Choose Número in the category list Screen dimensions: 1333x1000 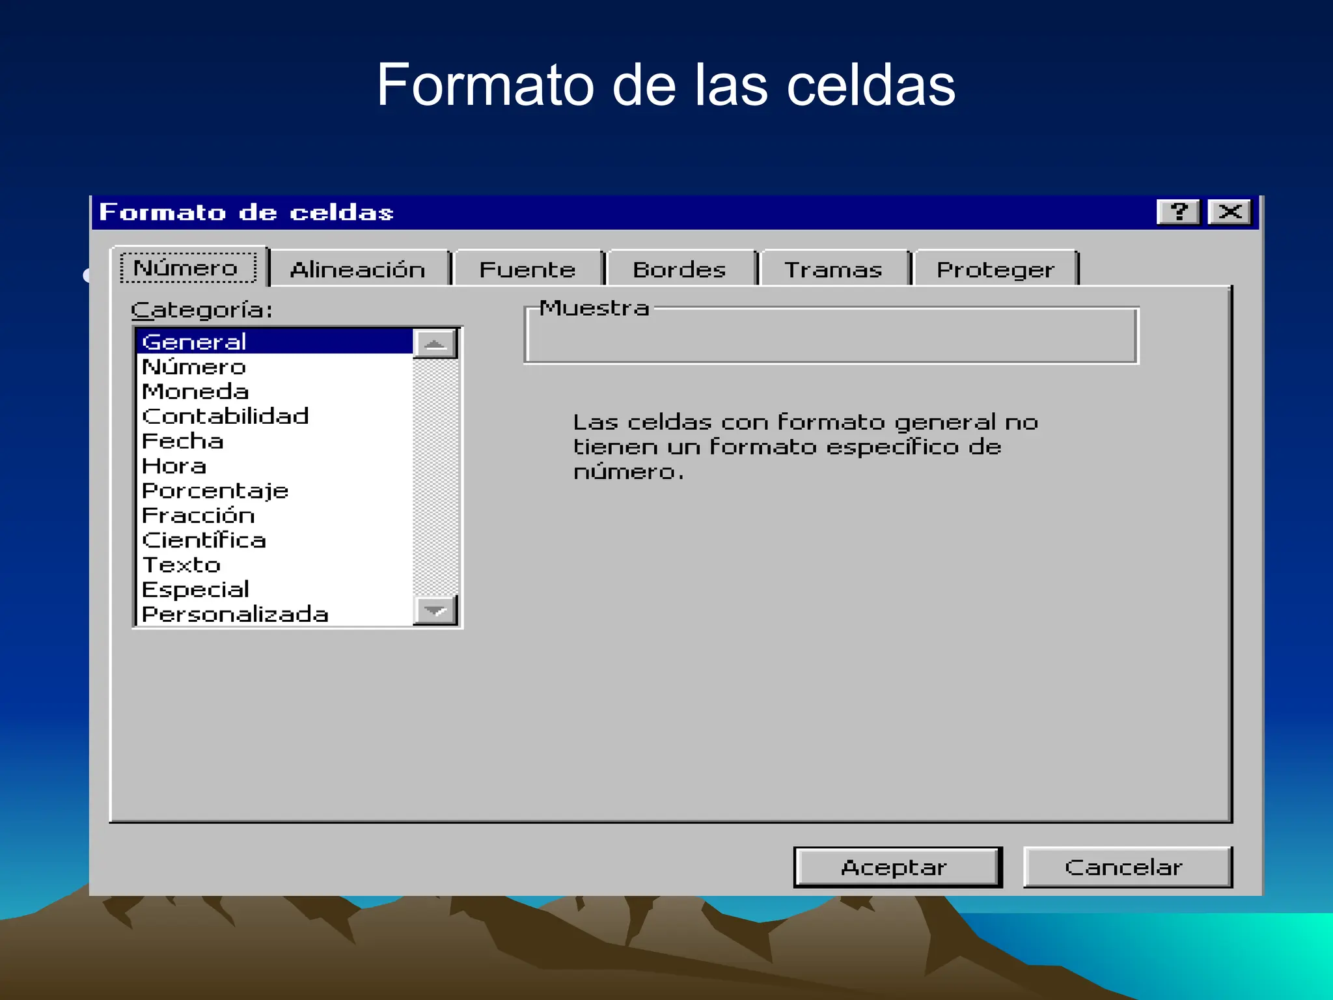point(275,367)
